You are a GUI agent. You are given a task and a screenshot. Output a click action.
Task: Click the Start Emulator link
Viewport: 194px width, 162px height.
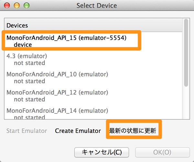(27, 131)
